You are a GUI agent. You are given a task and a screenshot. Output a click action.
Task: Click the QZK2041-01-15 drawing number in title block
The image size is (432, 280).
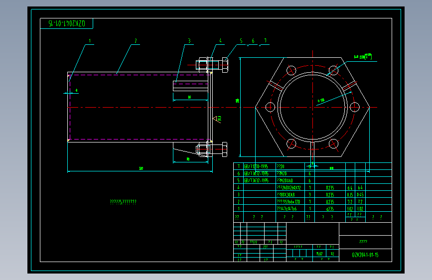[365, 255]
